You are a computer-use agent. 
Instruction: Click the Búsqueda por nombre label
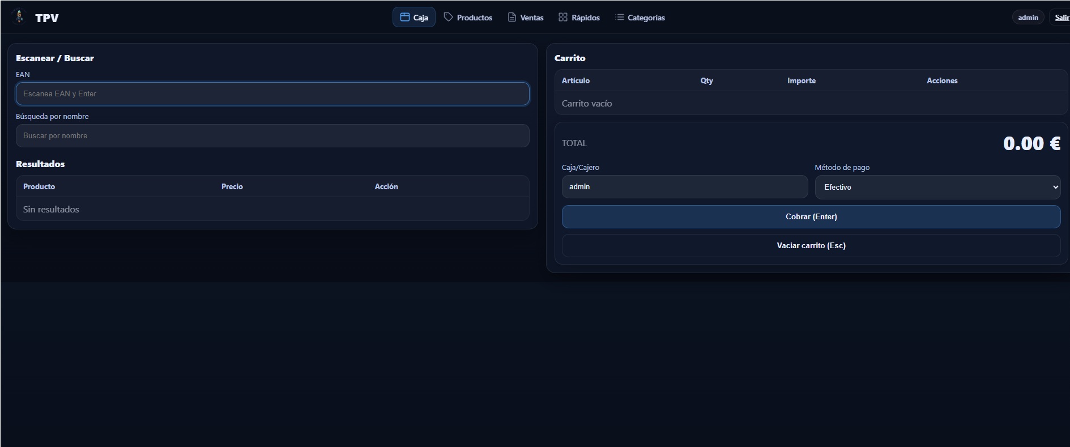(x=52, y=116)
